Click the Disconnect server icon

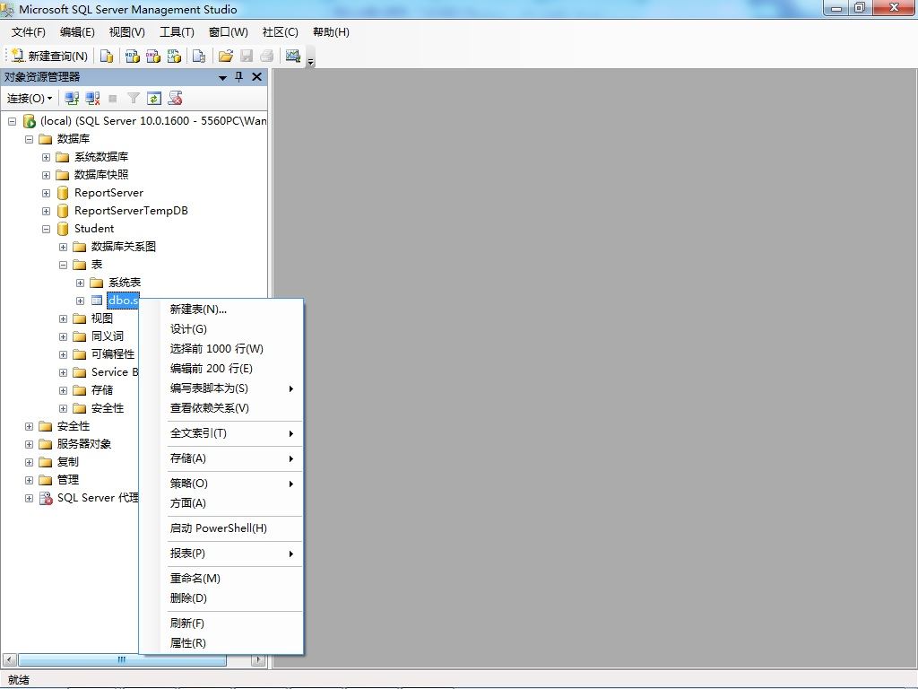click(92, 99)
